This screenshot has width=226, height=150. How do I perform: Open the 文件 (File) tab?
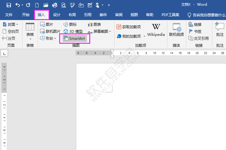[9, 15]
